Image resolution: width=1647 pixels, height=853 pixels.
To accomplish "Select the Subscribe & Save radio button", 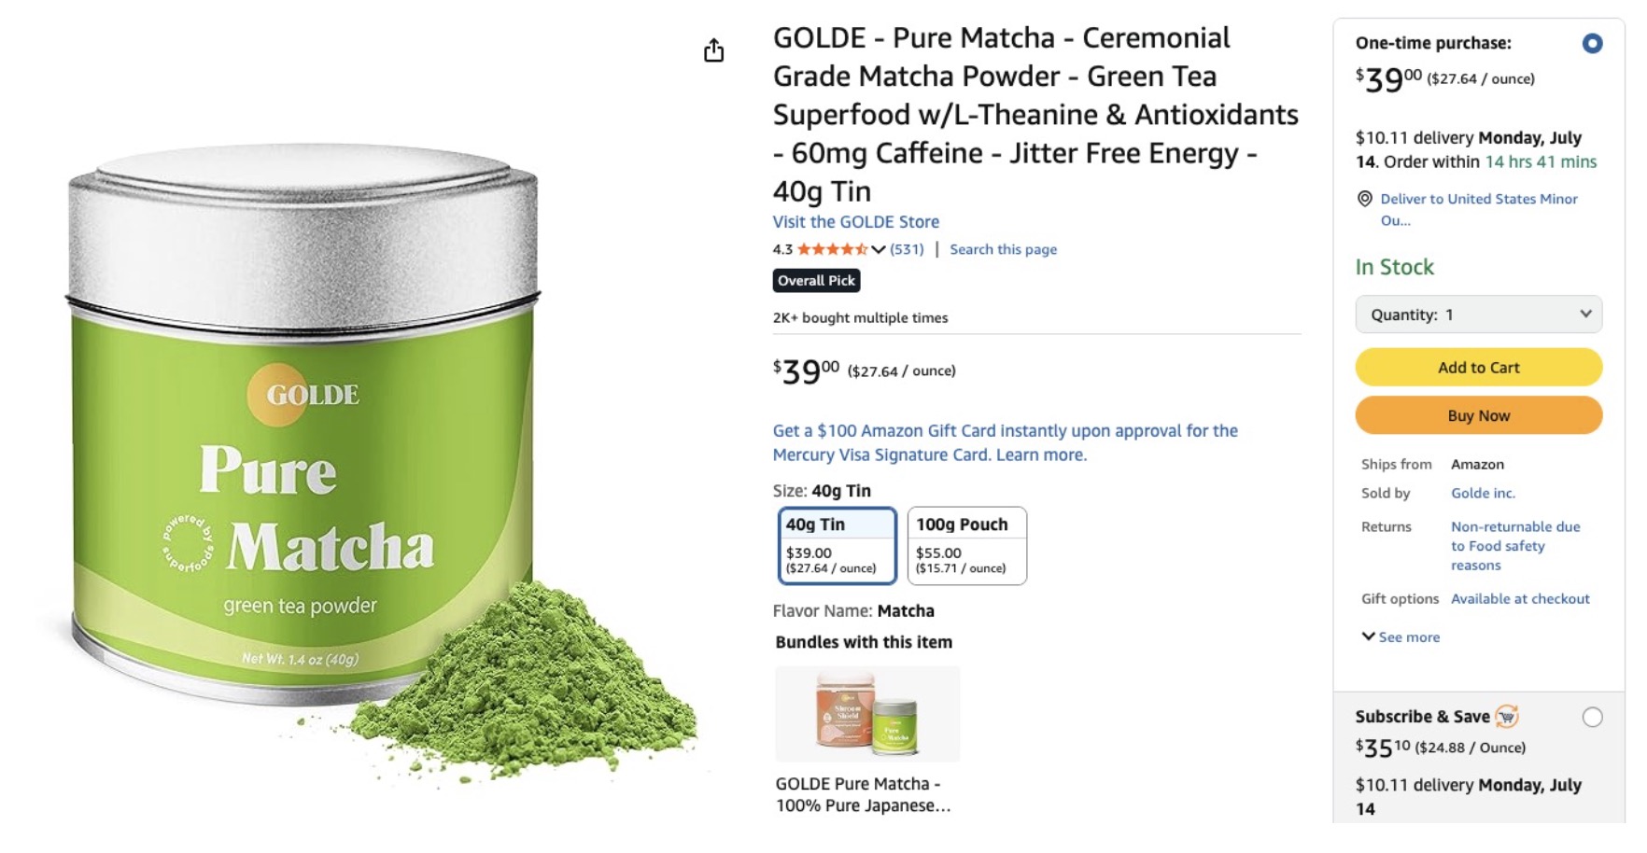I will point(1592,717).
